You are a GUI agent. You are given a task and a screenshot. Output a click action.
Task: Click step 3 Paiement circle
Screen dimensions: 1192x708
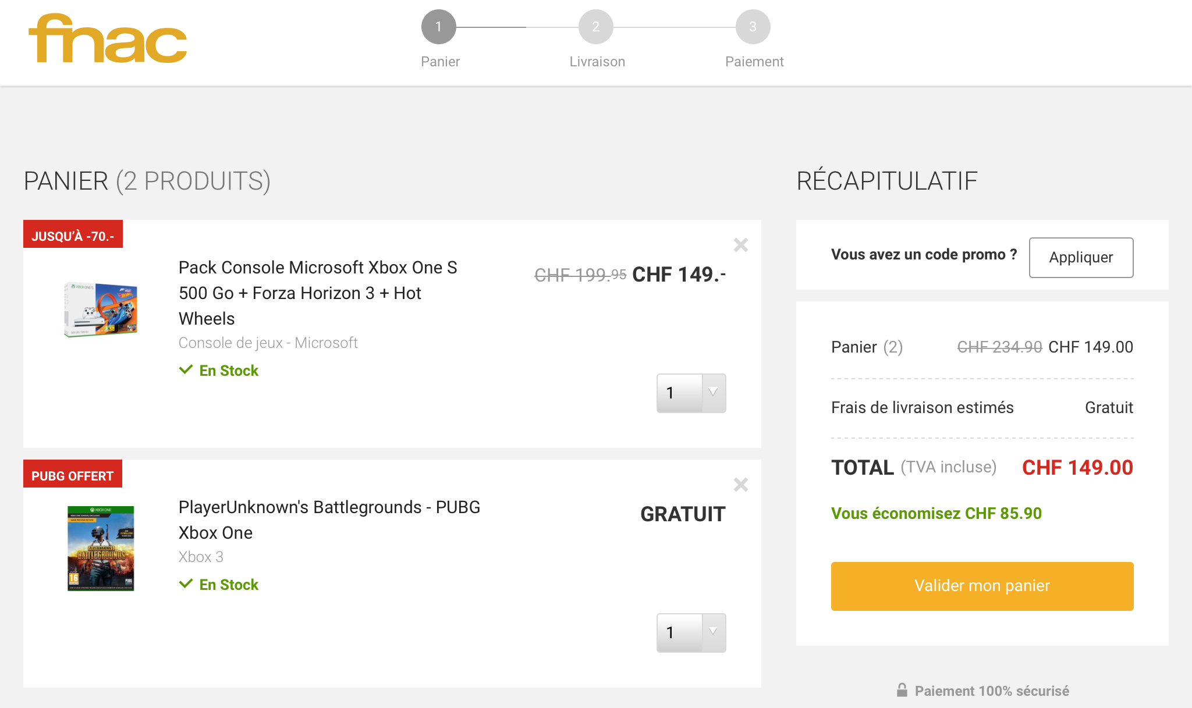click(753, 27)
